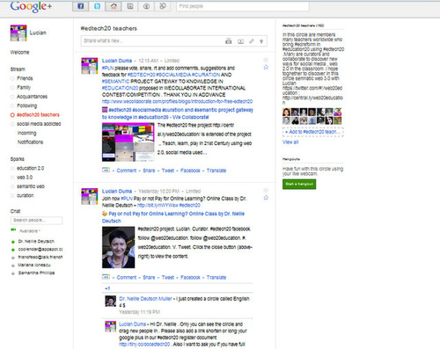Open the web 3.0 spark

[x=25, y=178]
